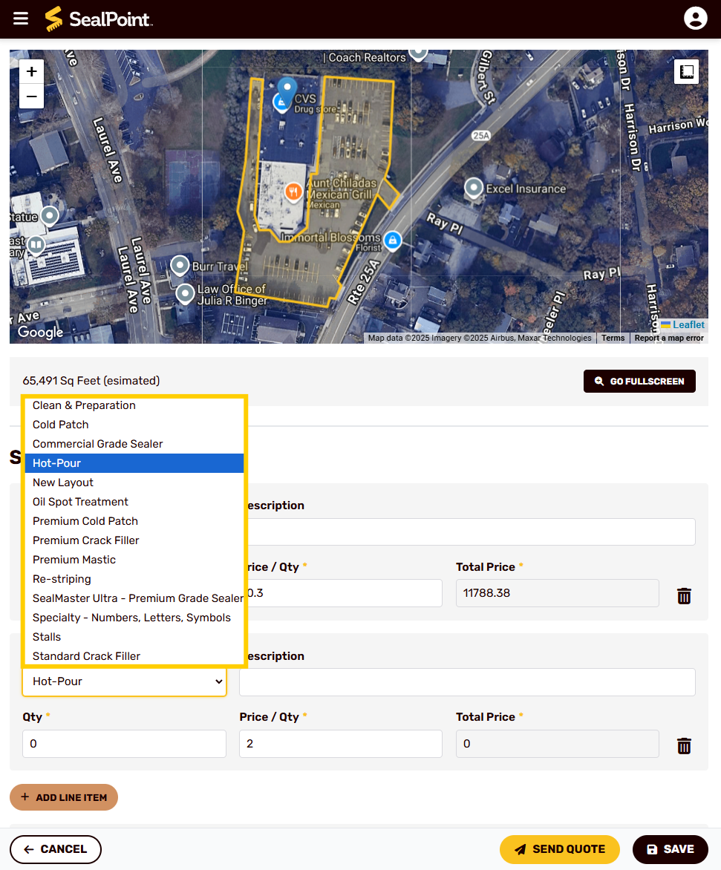
Task: Select Oil Spot Treatment option
Action: pos(134,502)
